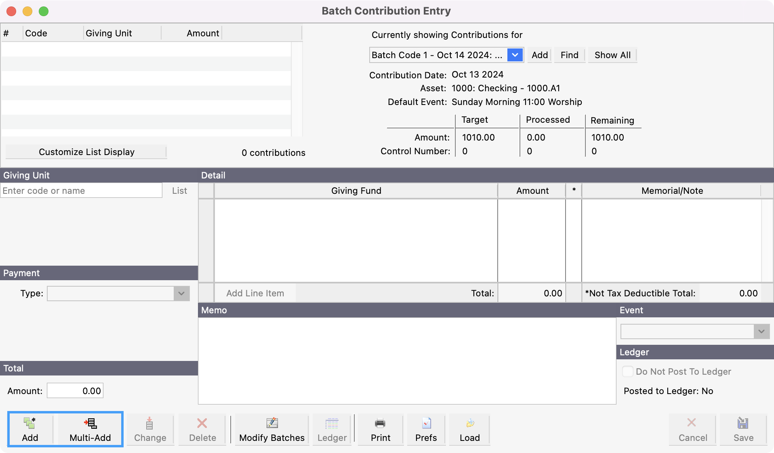Click the Giving Unit code entry field
This screenshot has width=774, height=453.
tap(81, 190)
